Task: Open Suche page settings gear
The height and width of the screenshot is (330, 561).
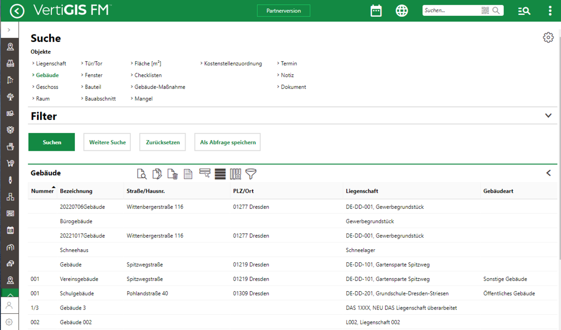Action: click(x=548, y=38)
